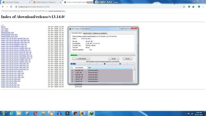206x116 pixels.
Task: Select connection row 2 with 1.287 MB
Action: point(102,72)
